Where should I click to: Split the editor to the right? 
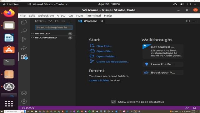[x=188, y=21]
